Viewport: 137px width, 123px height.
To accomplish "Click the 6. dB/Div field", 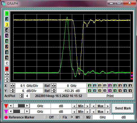I will (x=29, y=91).
